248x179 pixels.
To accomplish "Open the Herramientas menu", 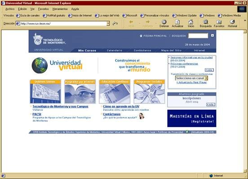I will [60, 9].
